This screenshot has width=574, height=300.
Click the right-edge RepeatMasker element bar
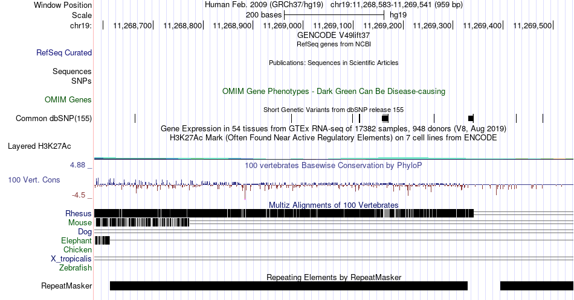click(537, 286)
